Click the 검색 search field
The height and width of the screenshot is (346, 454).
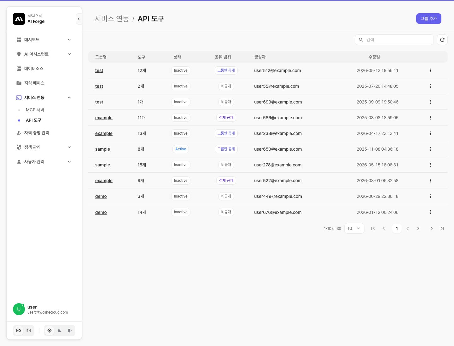point(394,40)
